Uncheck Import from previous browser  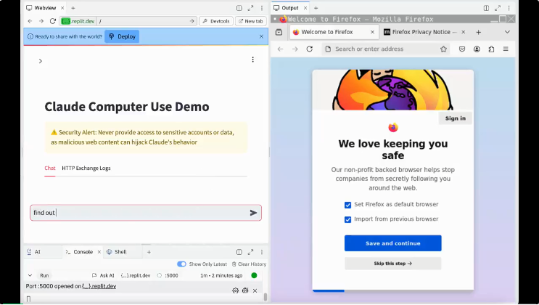(348, 219)
